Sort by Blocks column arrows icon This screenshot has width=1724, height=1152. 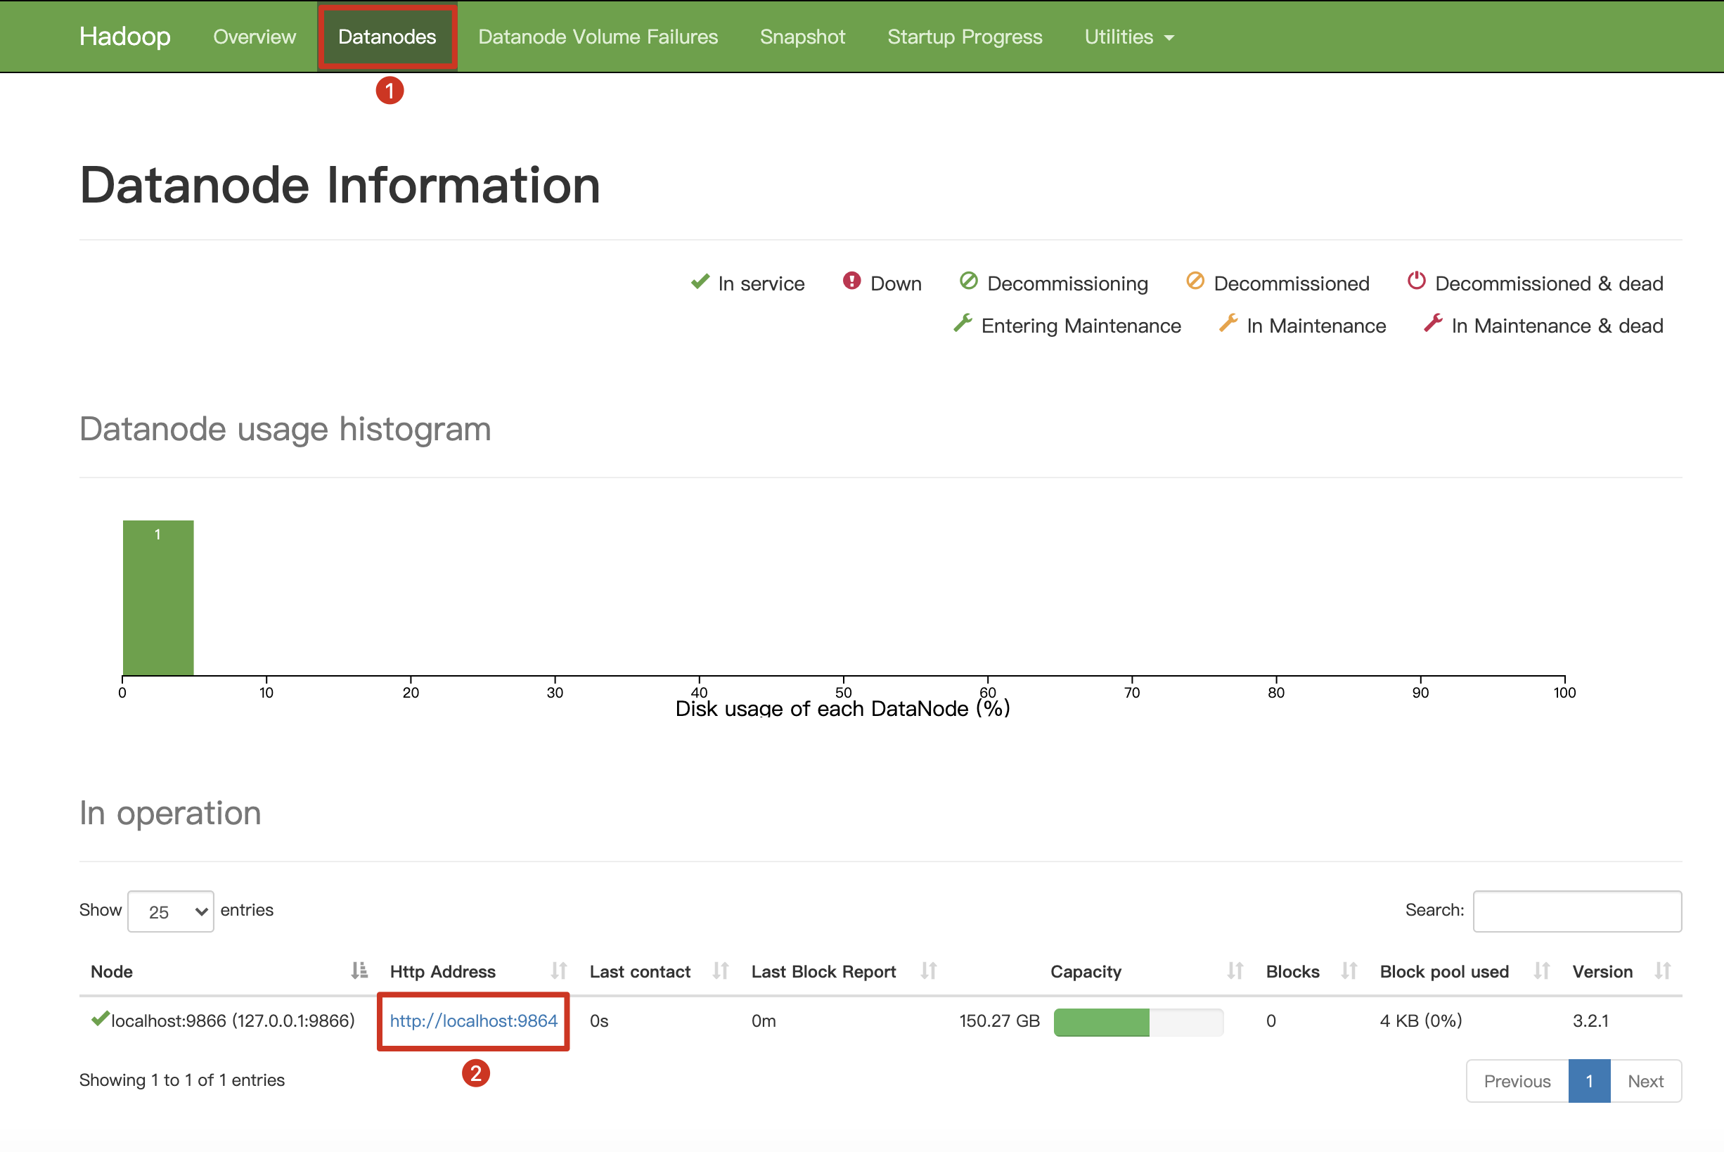pyautogui.click(x=1349, y=971)
